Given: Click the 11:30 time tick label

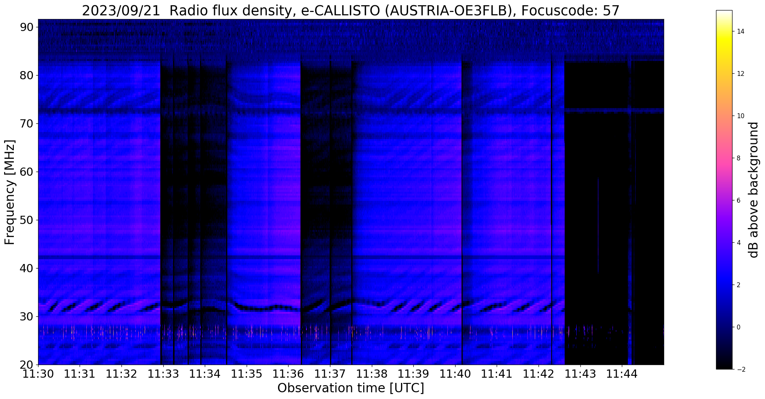Looking at the screenshot, I should pyautogui.click(x=38, y=374).
